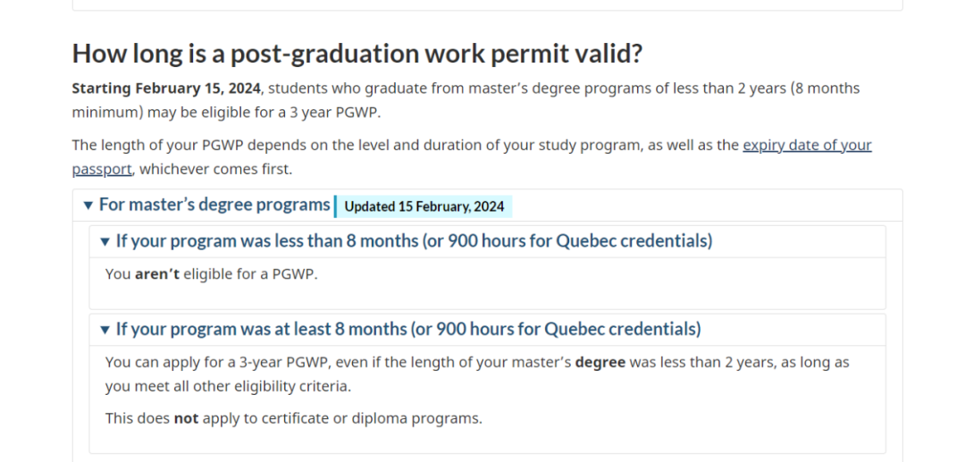965x462 pixels.
Task: Collapse "For master's degree programs" section title
Action: (214, 205)
